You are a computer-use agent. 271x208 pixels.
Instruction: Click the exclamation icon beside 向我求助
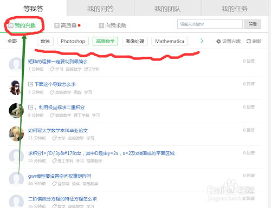101,25
